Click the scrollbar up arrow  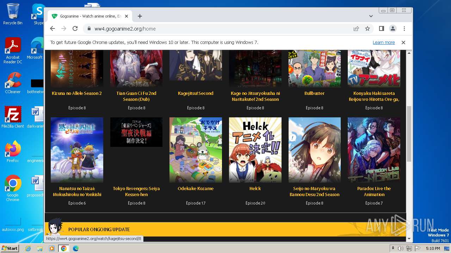(409, 53)
